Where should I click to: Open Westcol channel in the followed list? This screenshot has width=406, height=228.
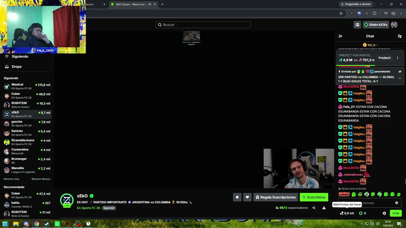pos(27,86)
